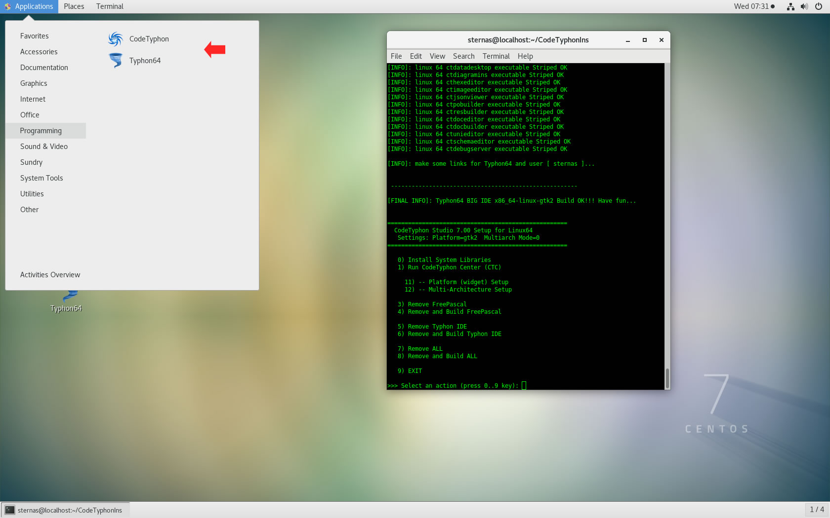Click the '12) -- Multi-Architecture Setup' line

click(x=458, y=290)
